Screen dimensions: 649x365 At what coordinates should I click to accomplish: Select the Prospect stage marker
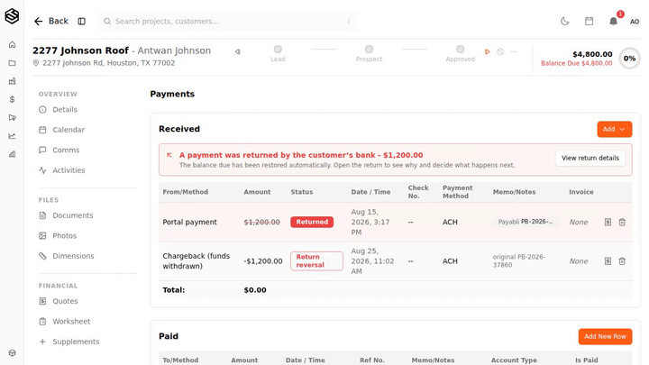[x=370, y=50]
